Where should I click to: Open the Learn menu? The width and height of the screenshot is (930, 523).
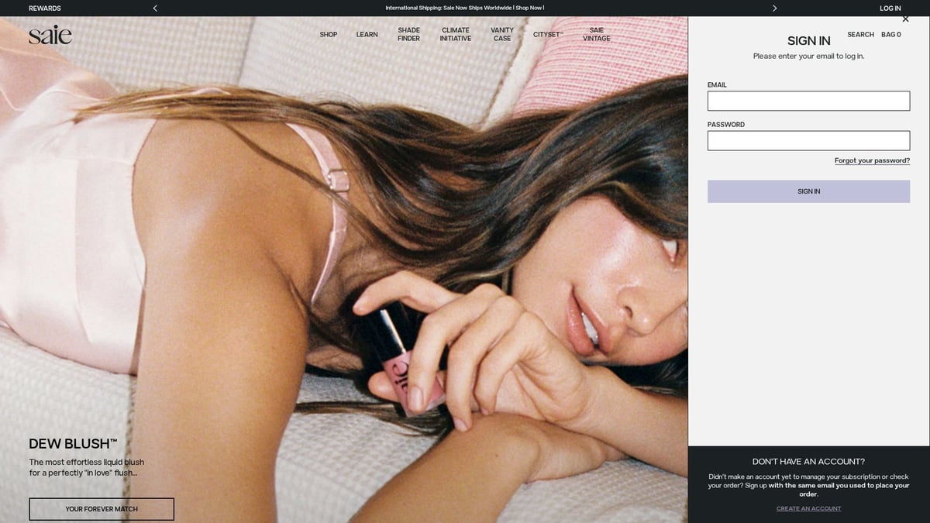click(x=367, y=35)
